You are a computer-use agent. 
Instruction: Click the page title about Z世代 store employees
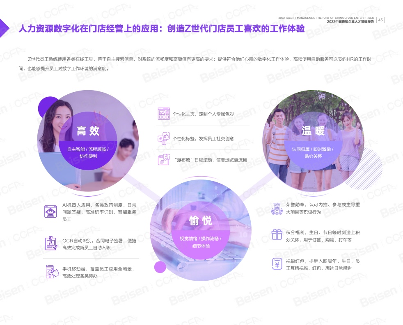click(161, 29)
